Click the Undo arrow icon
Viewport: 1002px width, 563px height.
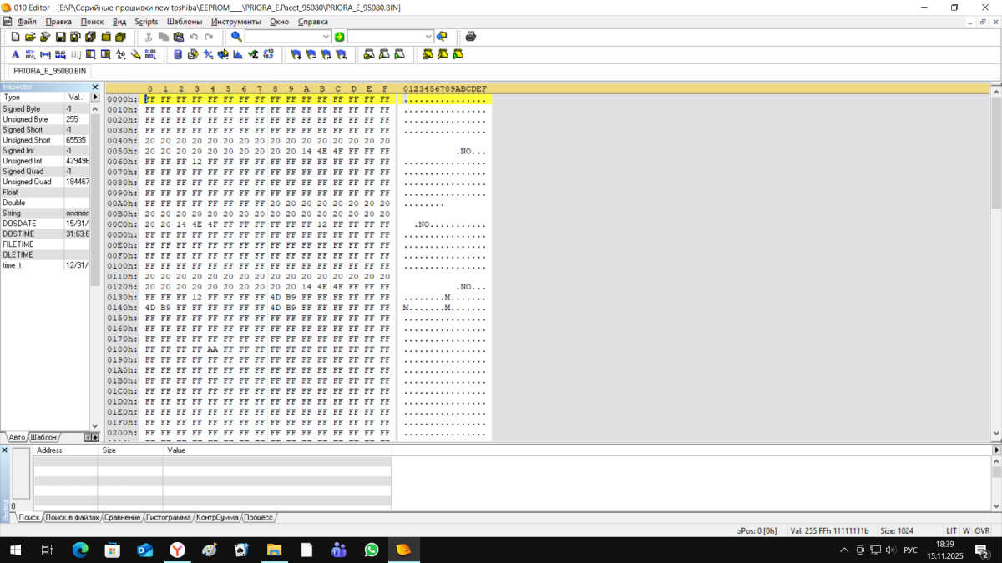pyautogui.click(x=194, y=37)
